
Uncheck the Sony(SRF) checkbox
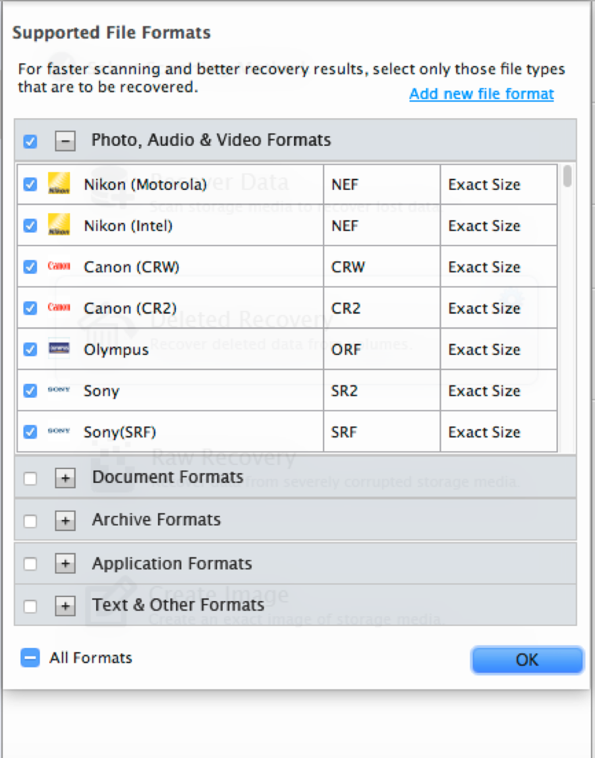pyautogui.click(x=30, y=431)
